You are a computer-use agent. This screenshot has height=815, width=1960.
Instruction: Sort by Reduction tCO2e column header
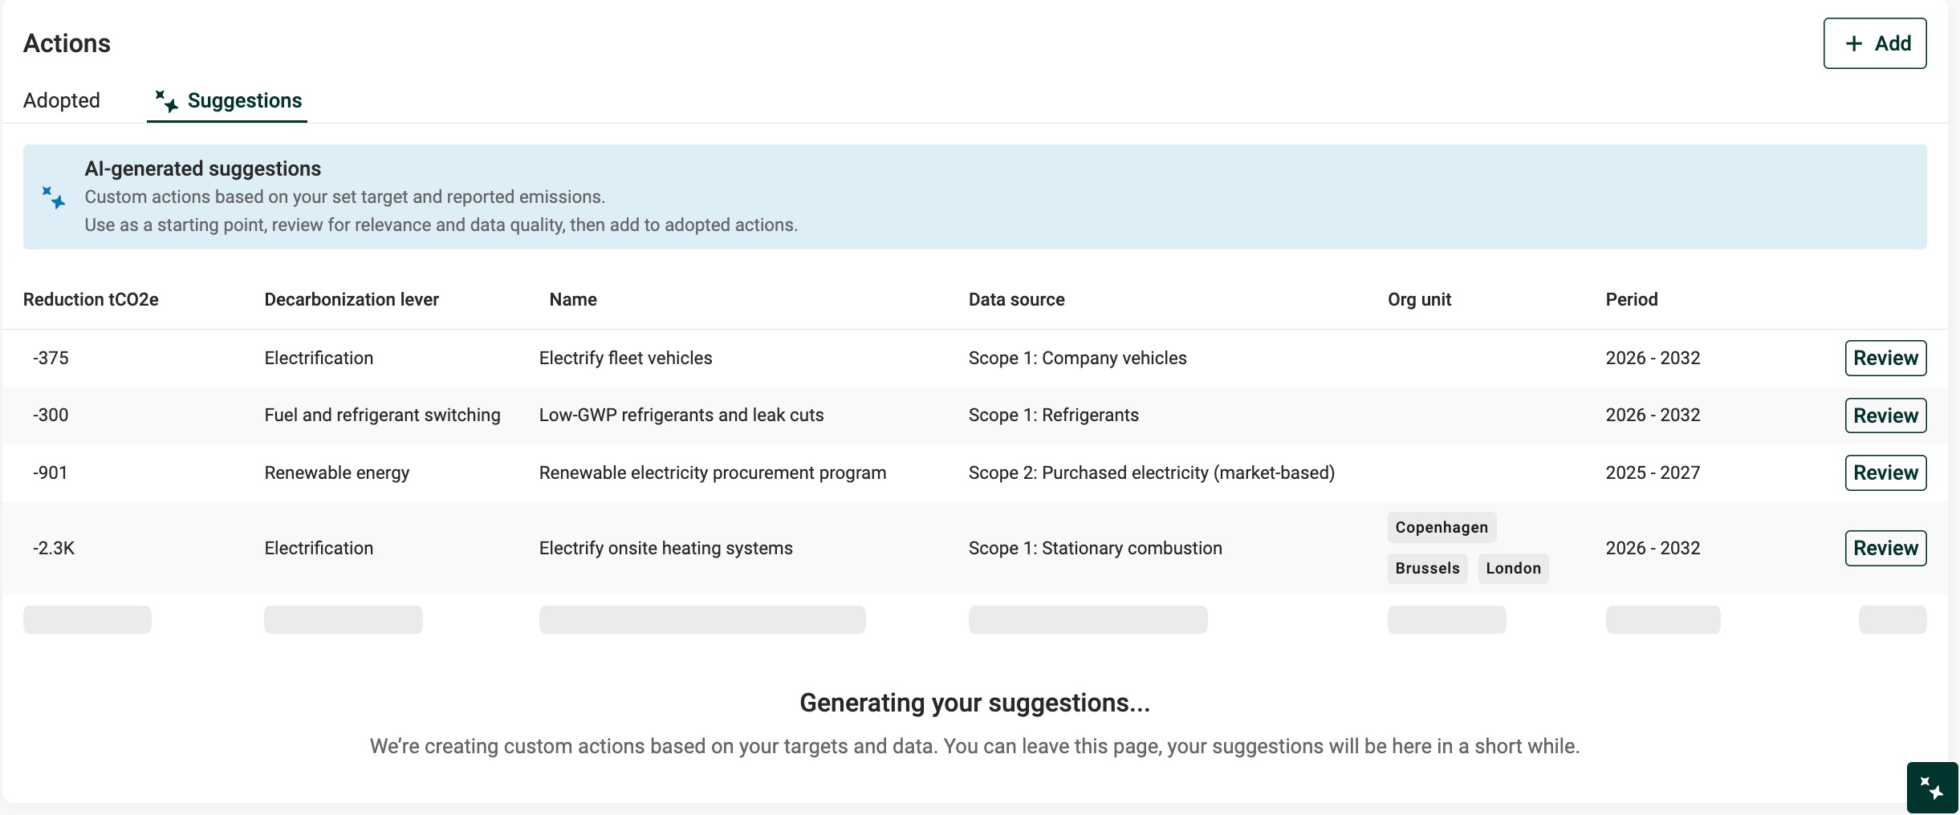tap(91, 300)
